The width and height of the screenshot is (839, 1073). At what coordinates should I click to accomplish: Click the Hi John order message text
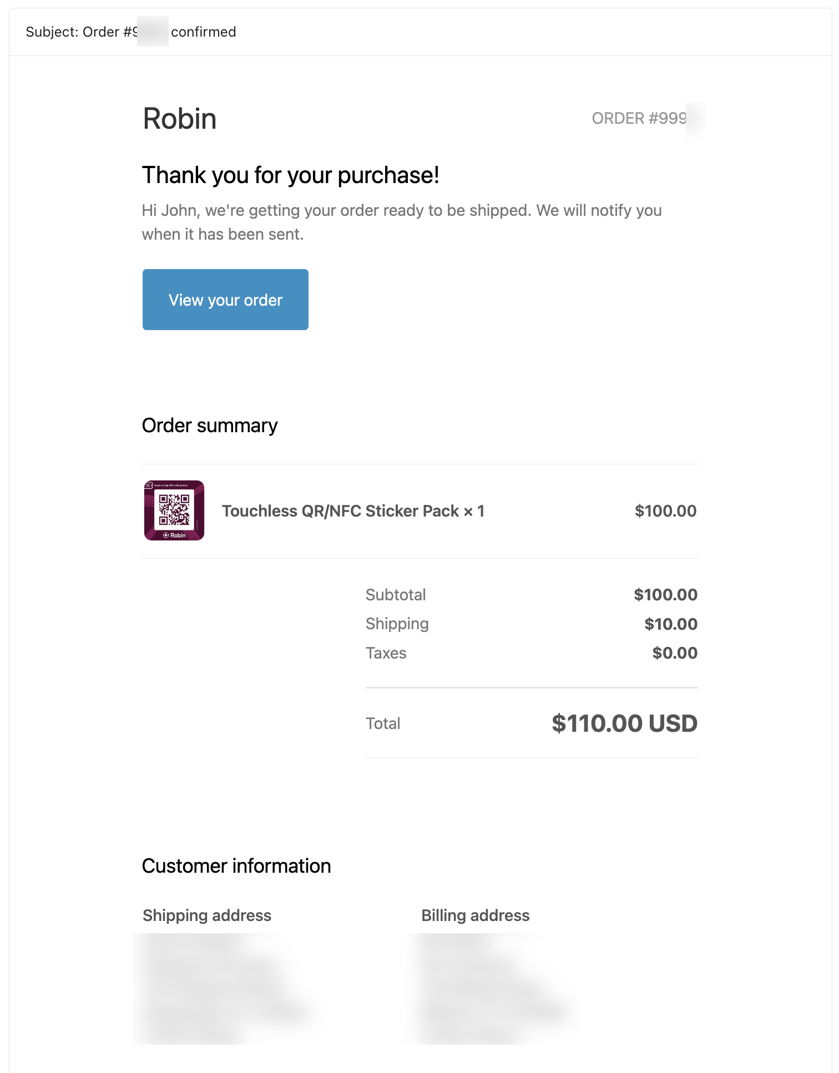click(402, 222)
